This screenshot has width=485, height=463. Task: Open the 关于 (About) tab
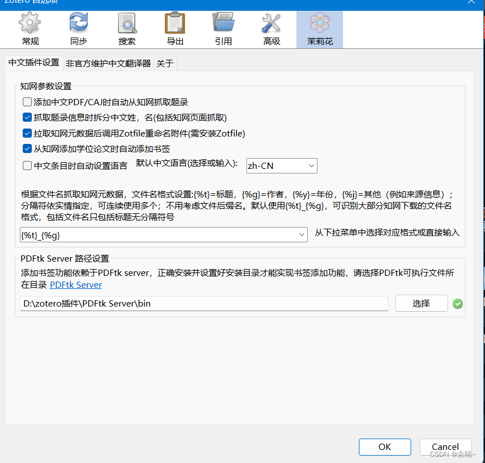[x=165, y=64]
